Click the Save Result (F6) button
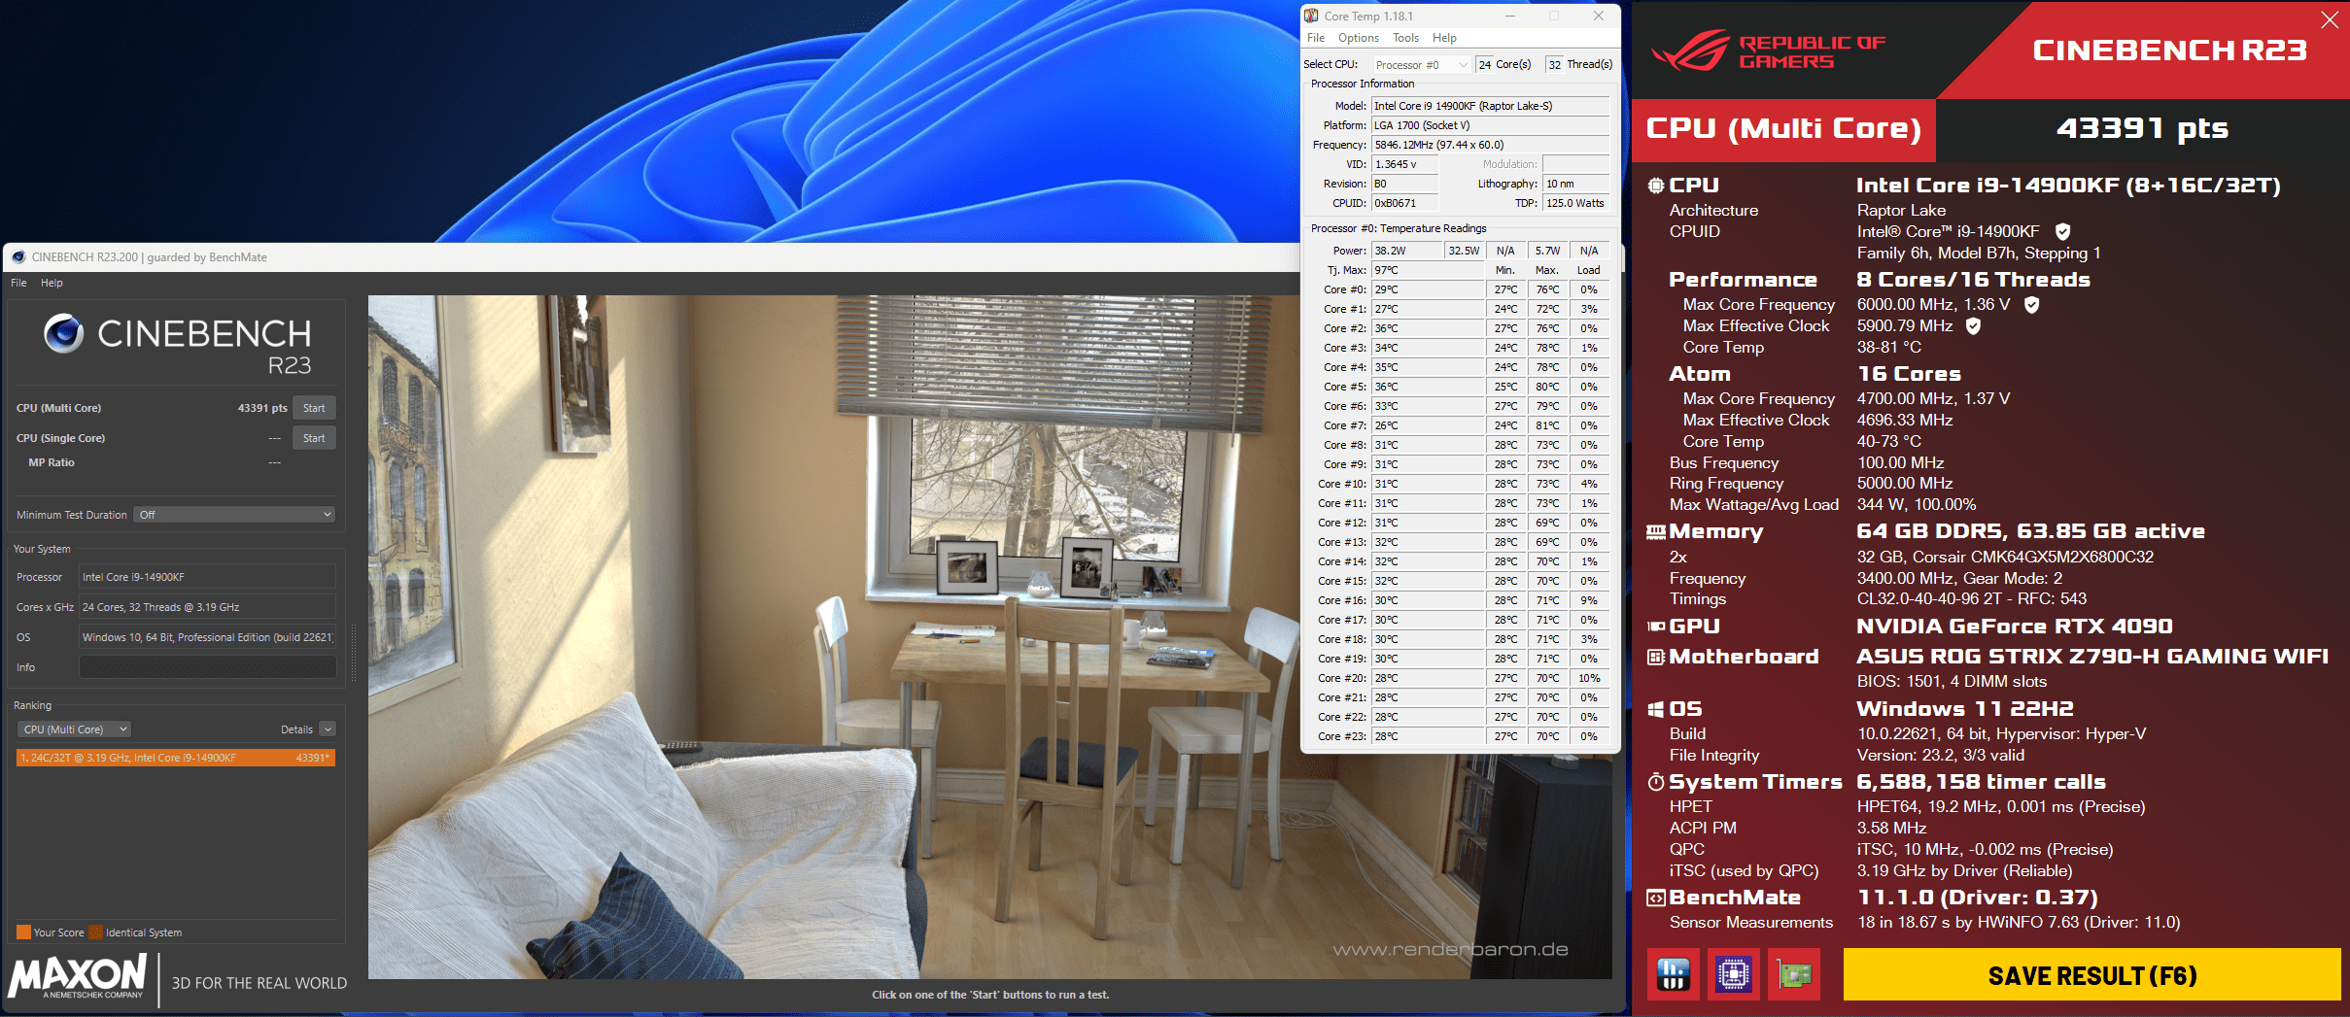 coord(2091,975)
